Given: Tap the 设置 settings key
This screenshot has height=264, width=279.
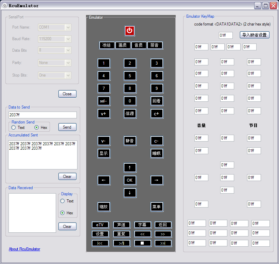Looking at the screenshot, I should [100, 234].
